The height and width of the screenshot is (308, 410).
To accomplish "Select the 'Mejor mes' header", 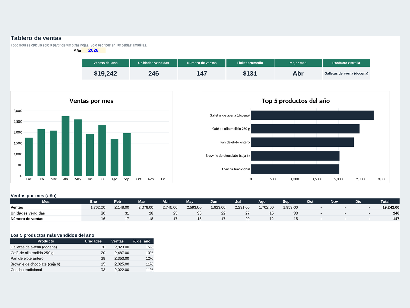I will 298,63.
